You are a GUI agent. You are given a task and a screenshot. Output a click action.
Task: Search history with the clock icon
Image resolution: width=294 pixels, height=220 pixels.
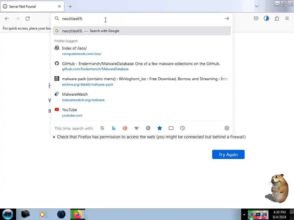(x=182, y=128)
